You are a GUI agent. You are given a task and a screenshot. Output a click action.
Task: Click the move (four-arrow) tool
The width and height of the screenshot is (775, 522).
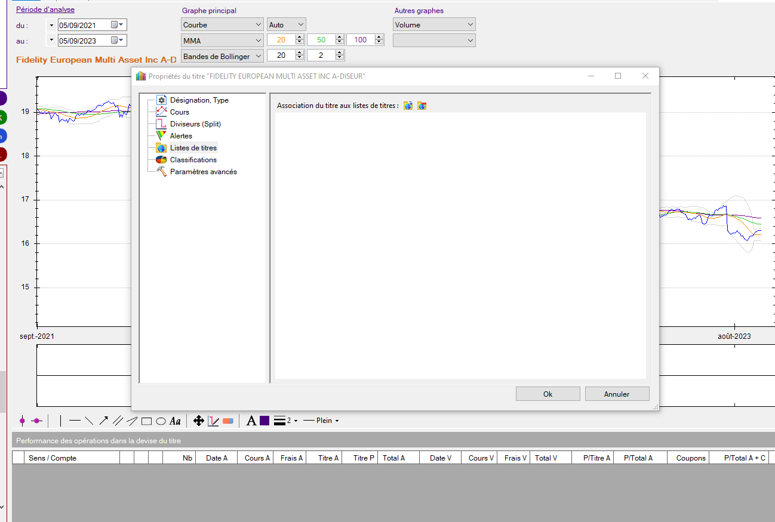pyautogui.click(x=199, y=421)
